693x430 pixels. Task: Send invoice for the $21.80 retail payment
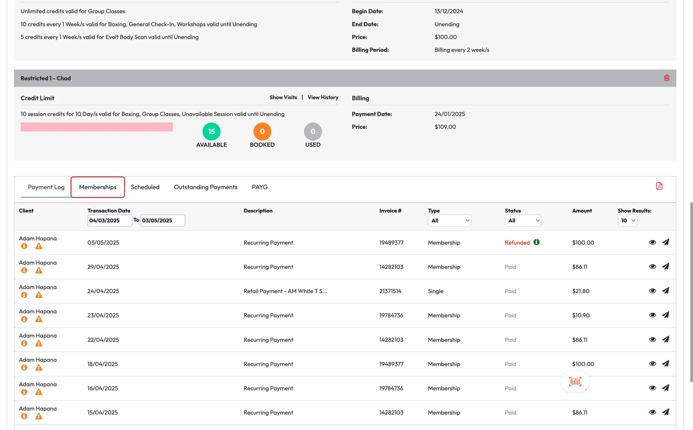665,291
